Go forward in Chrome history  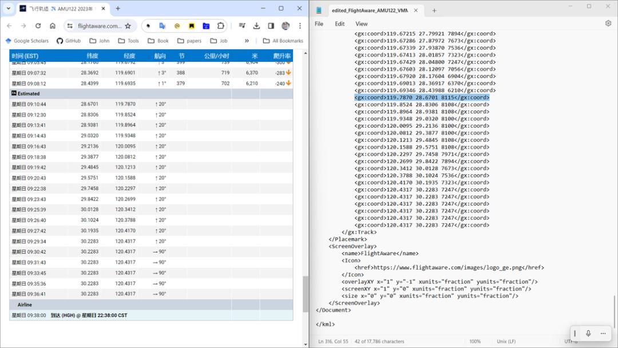pos(23,26)
